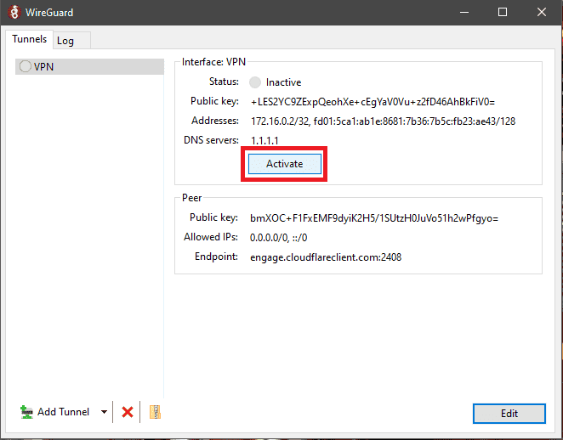Viewport: 563px width, 440px height.
Task: Click the Endpoint: label
Action: point(216,257)
